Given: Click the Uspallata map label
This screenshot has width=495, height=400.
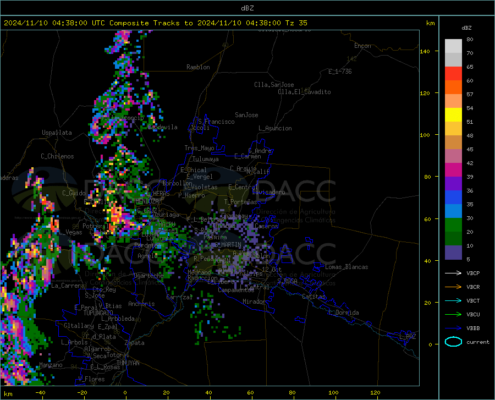Looking at the screenshot, I should tap(57, 133).
